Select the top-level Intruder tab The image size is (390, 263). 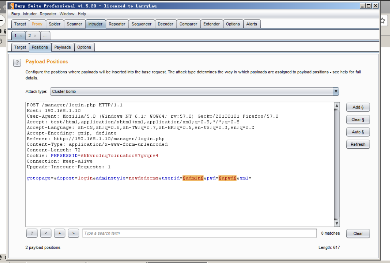[95, 24]
